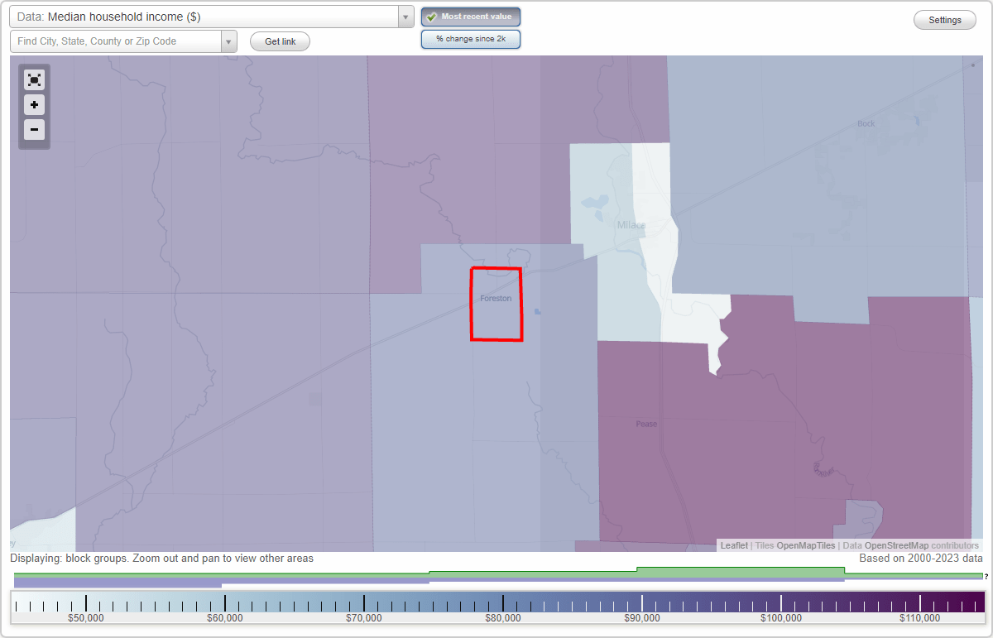
Task: Select the fullscreen map icon
Action: click(34, 79)
